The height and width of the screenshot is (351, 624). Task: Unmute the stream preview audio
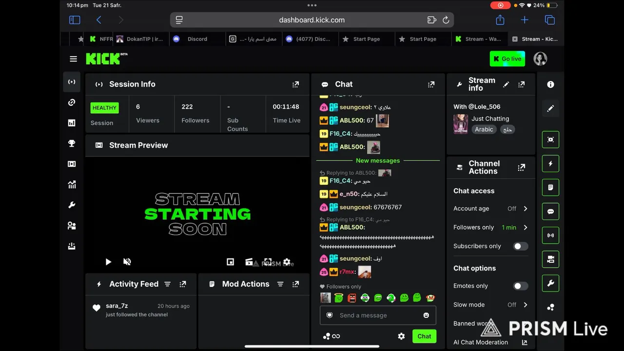[x=127, y=262]
